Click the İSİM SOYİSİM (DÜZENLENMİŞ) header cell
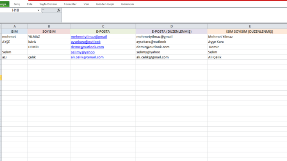 pos(247,31)
